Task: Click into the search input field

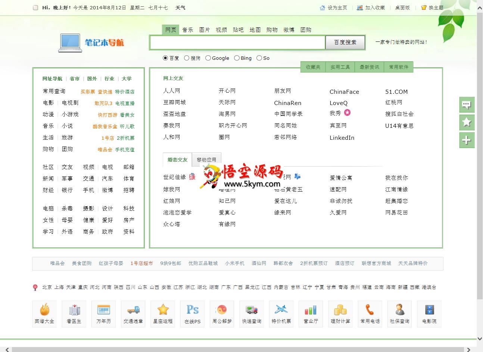Action: (237, 43)
